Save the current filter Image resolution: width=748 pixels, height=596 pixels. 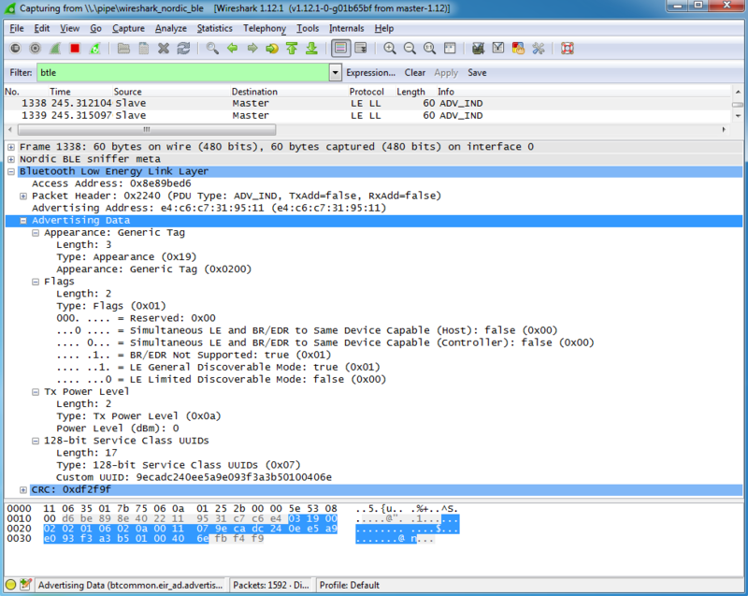pyautogui.click(x=477, y=73)
